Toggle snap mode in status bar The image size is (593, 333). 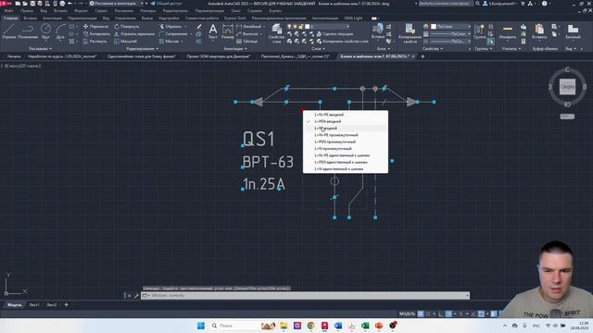[x=428, y=314]
